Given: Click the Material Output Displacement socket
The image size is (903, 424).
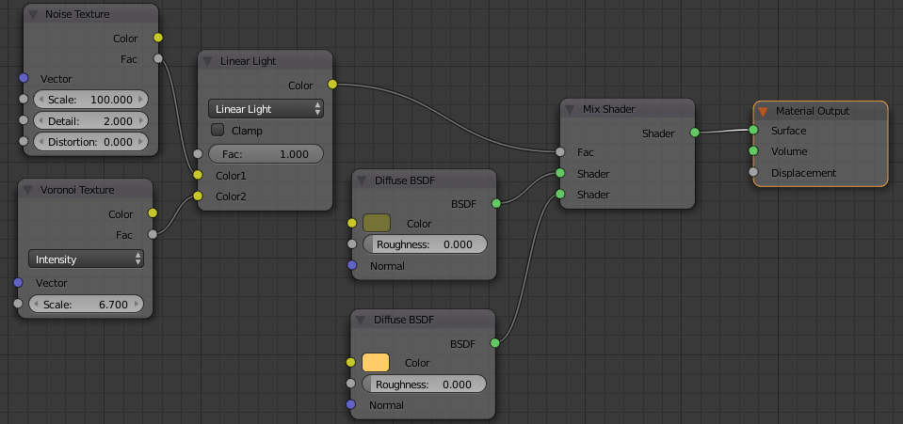Looking at the screenshot, I should click(753, 172).
